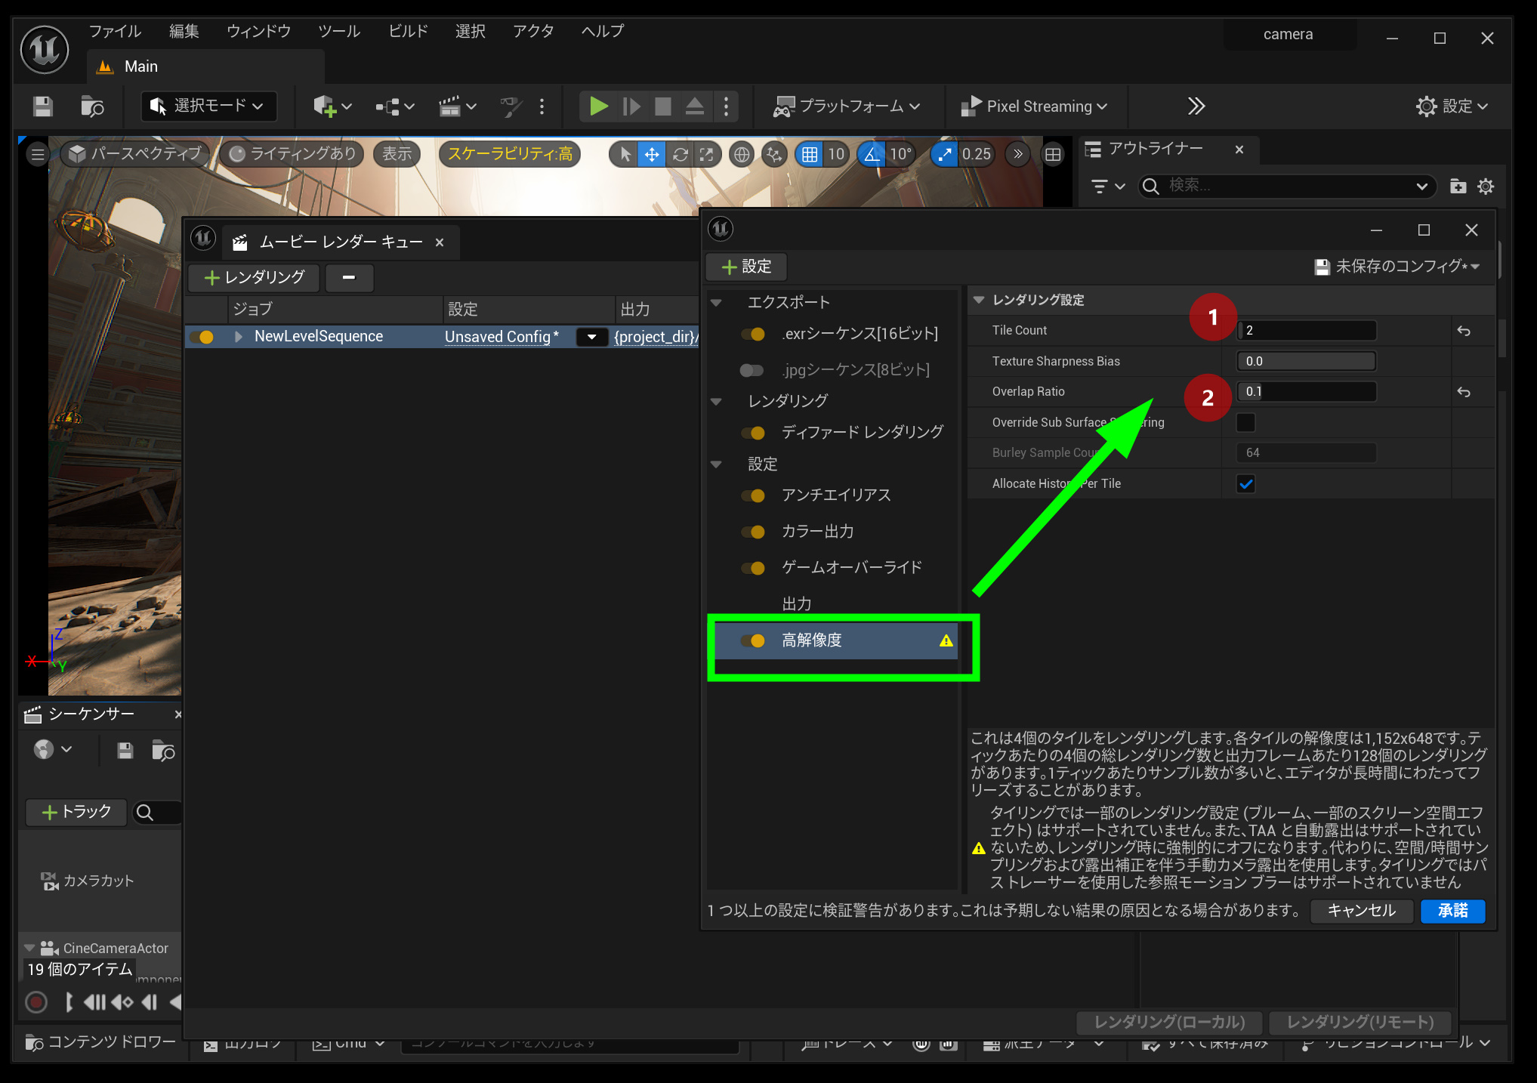The width and height of the screenshot is (1537, 1083).
Task: Open the ビルド menu
Action: (x=408, y=32)
